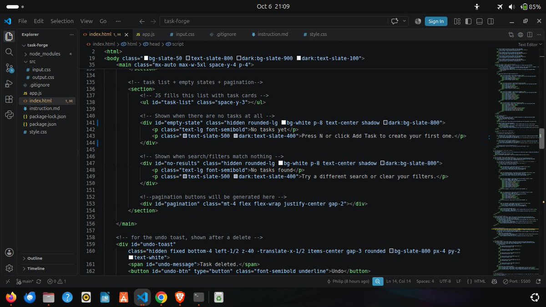Open the Extensions view icon
Viewport: 546px width, 307px height.
click(9, 100)
